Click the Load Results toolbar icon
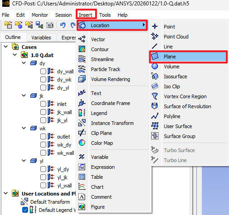 tap(8, 25)
